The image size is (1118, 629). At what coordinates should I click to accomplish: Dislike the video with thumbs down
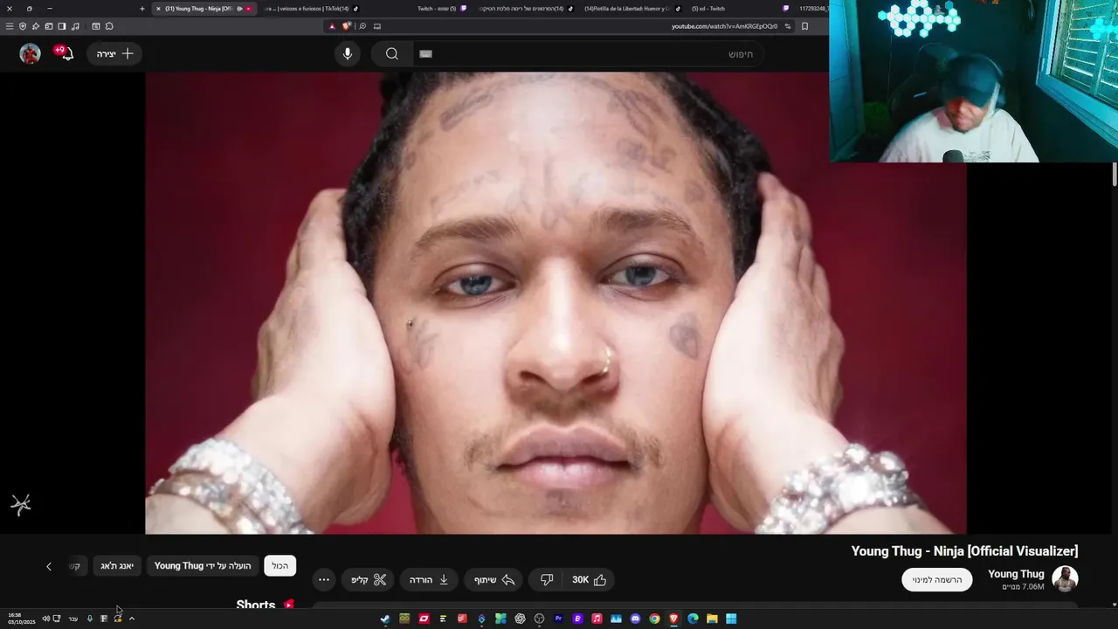[547, 579]
